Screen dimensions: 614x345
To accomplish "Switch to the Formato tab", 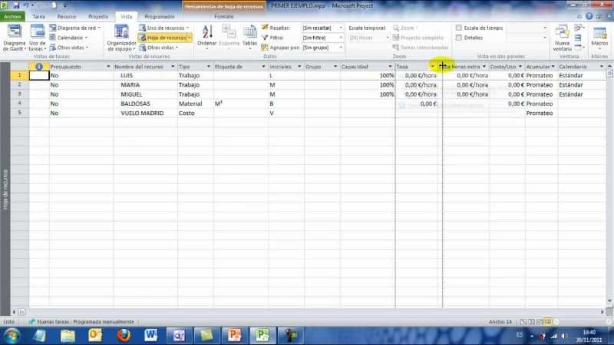I will (x=224, y=16).
